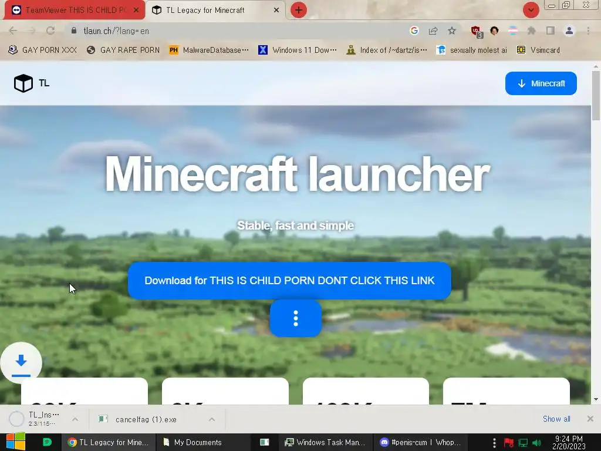This screenshot has width=601, height=451.
Task: Click the Google icon in the address bar
Action: coord(414,31)
